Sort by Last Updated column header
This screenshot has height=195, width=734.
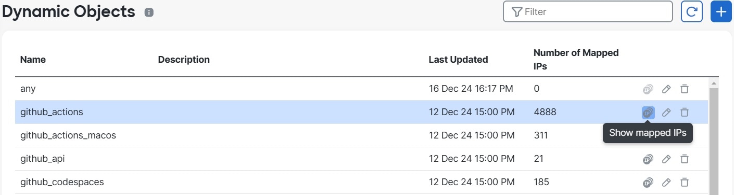click(458, 60)
